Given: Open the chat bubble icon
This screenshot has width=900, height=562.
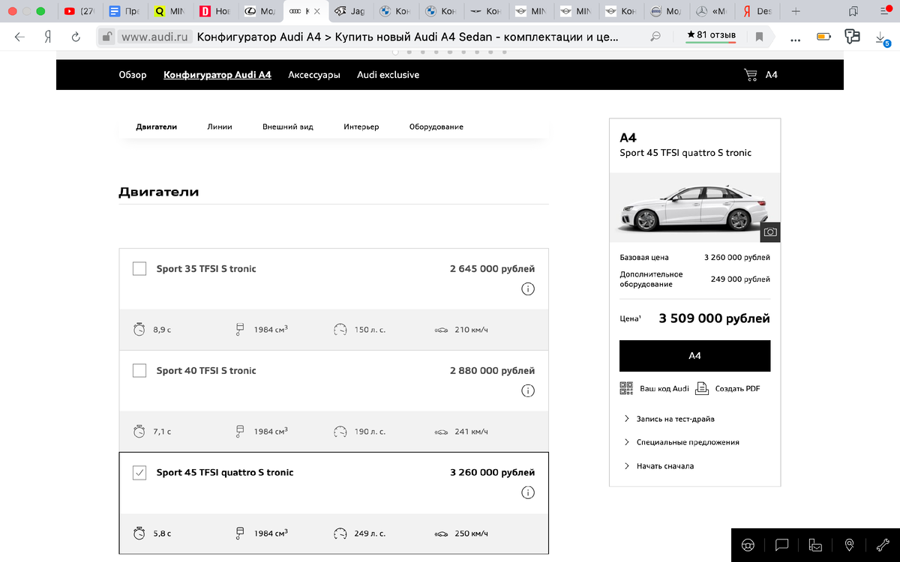Looking at the screenshot, I should pyautogui.click(x=781, y=545).
